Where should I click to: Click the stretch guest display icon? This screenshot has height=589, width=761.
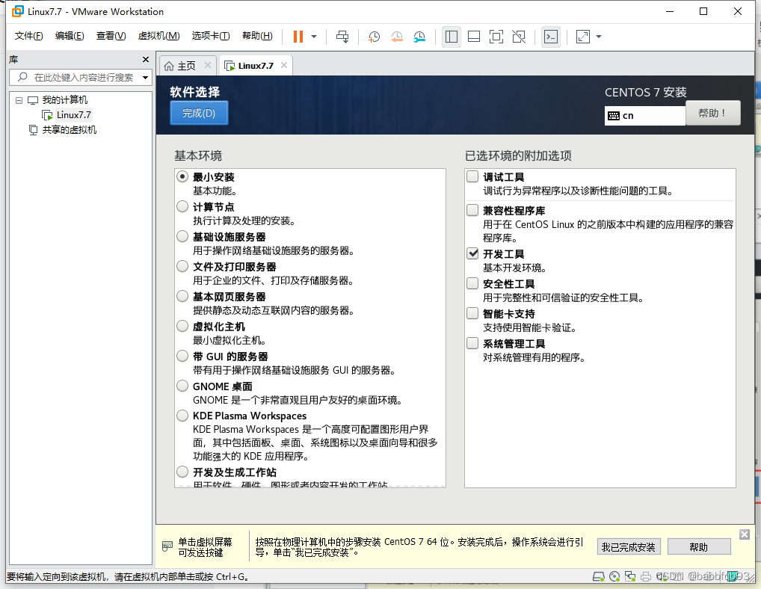pyautogui.click(x=583, y=37)
